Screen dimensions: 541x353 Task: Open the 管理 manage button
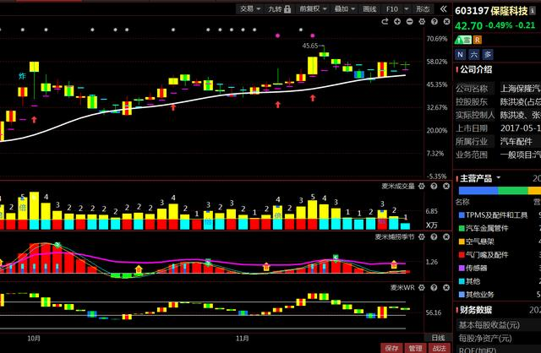pos(415,348)
